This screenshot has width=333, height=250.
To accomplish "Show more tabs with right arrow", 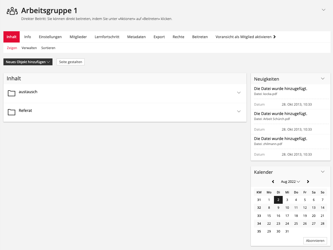I will pyautogui.click(x=275, y=37).
